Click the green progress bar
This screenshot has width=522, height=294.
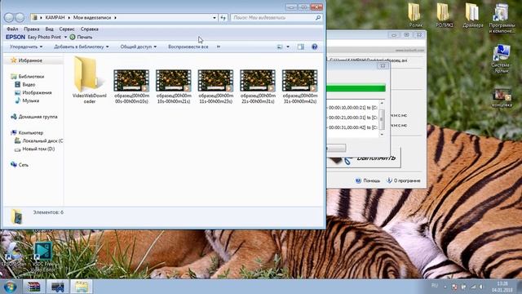coord(356,88)
